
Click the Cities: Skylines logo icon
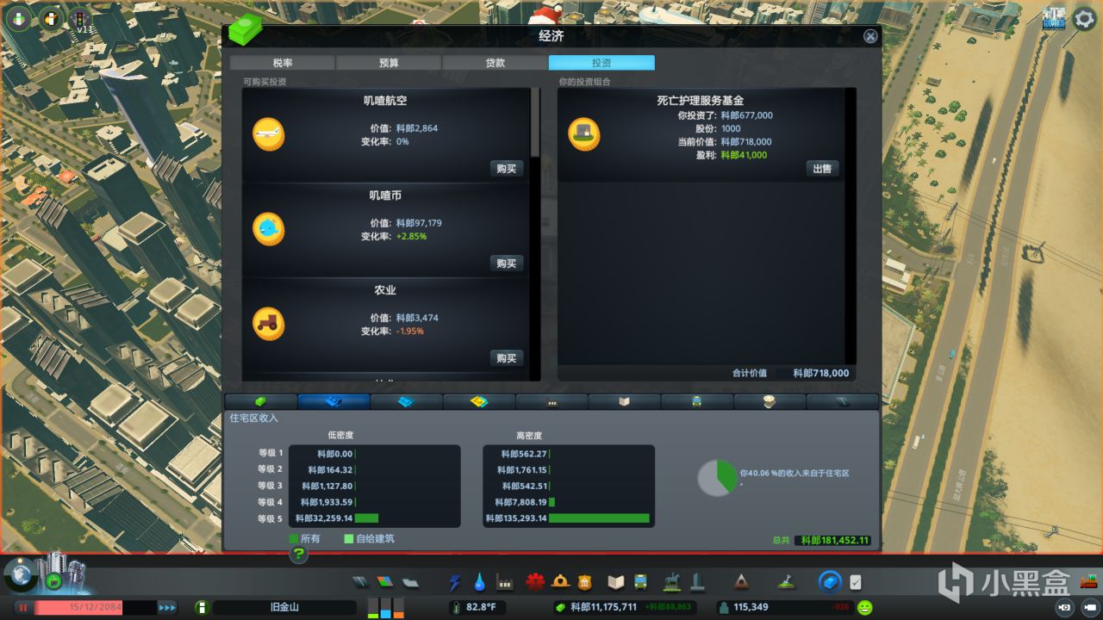[1053, 19]
